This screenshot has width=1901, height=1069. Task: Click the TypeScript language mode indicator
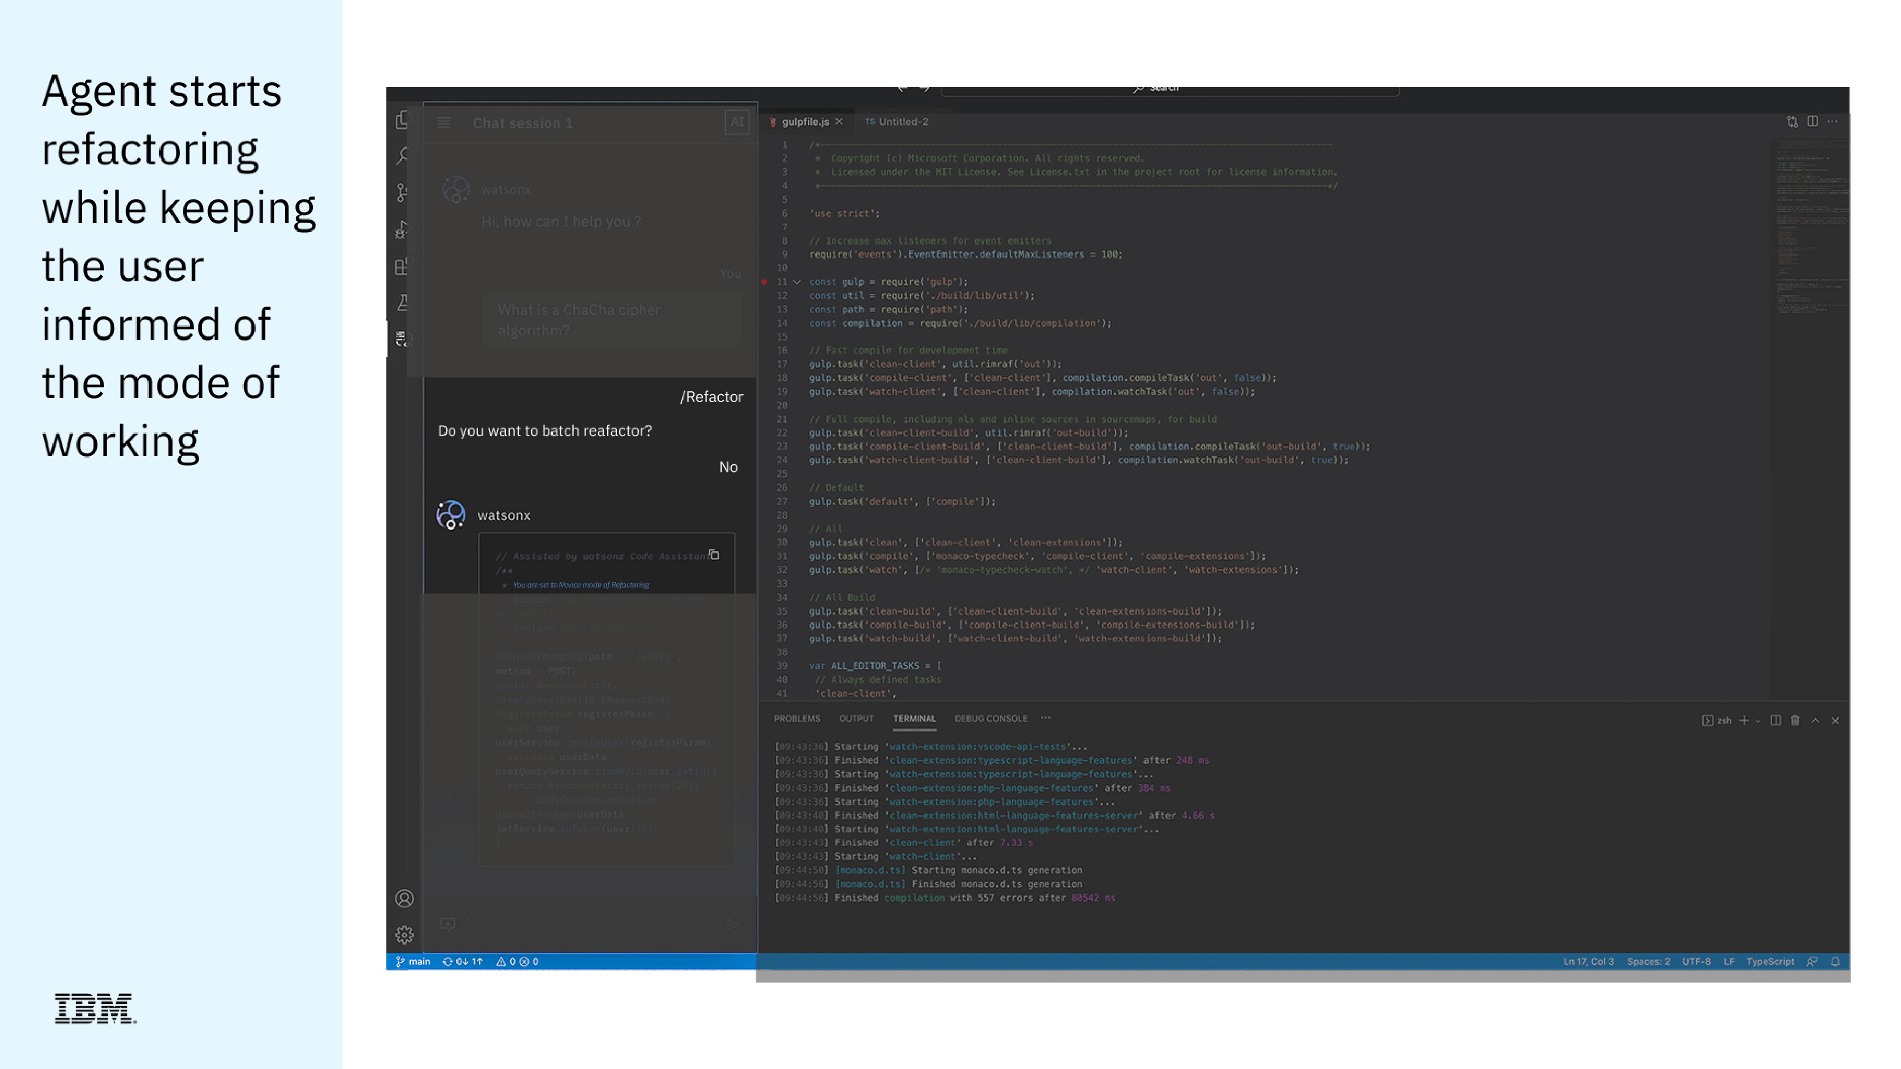point(1770,962)
